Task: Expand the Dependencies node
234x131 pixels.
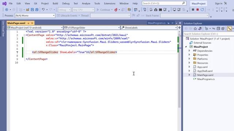Action: tap(189, 51)
